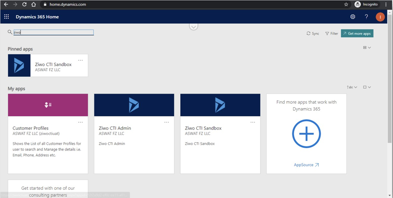Click the search apps input field
Screen dimensions: 393x198
point(53,32)
